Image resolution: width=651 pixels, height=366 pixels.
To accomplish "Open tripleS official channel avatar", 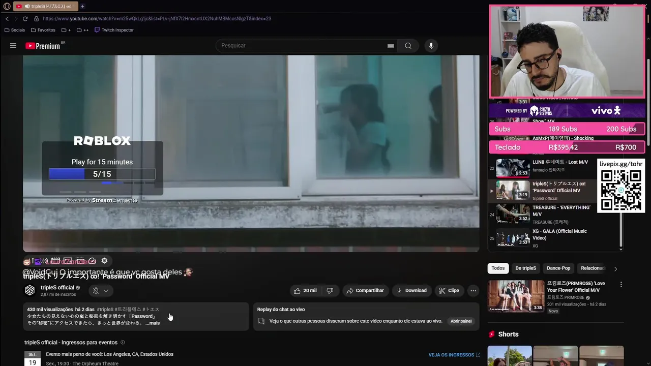I will pyautogui.click(x=30, y=290).
